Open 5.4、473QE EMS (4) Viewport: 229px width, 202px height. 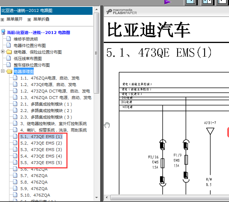(x=41, y=156)
